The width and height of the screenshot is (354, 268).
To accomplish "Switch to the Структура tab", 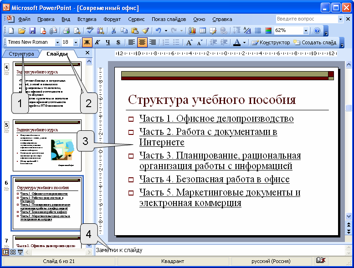I will tap(21, 54).
